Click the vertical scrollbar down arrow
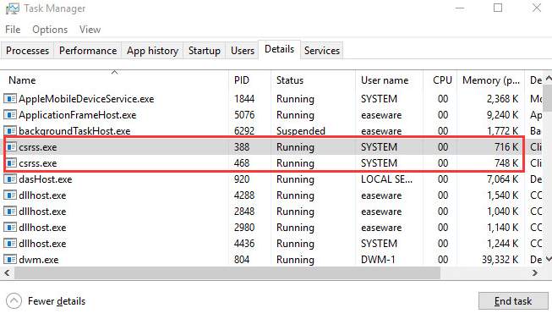The image size is (552, 319). [548, 259]
